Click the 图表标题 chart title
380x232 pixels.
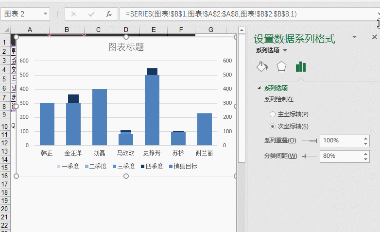[x=126, y=47]
